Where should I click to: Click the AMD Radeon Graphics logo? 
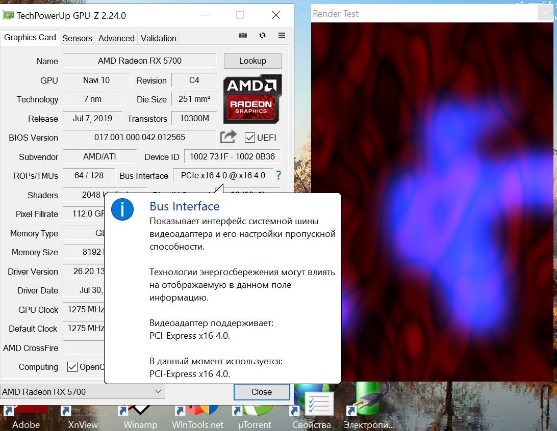pyautogui.click(x=252, y=99)
